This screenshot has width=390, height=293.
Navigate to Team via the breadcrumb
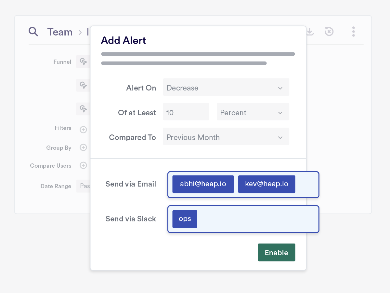[60, 32]
